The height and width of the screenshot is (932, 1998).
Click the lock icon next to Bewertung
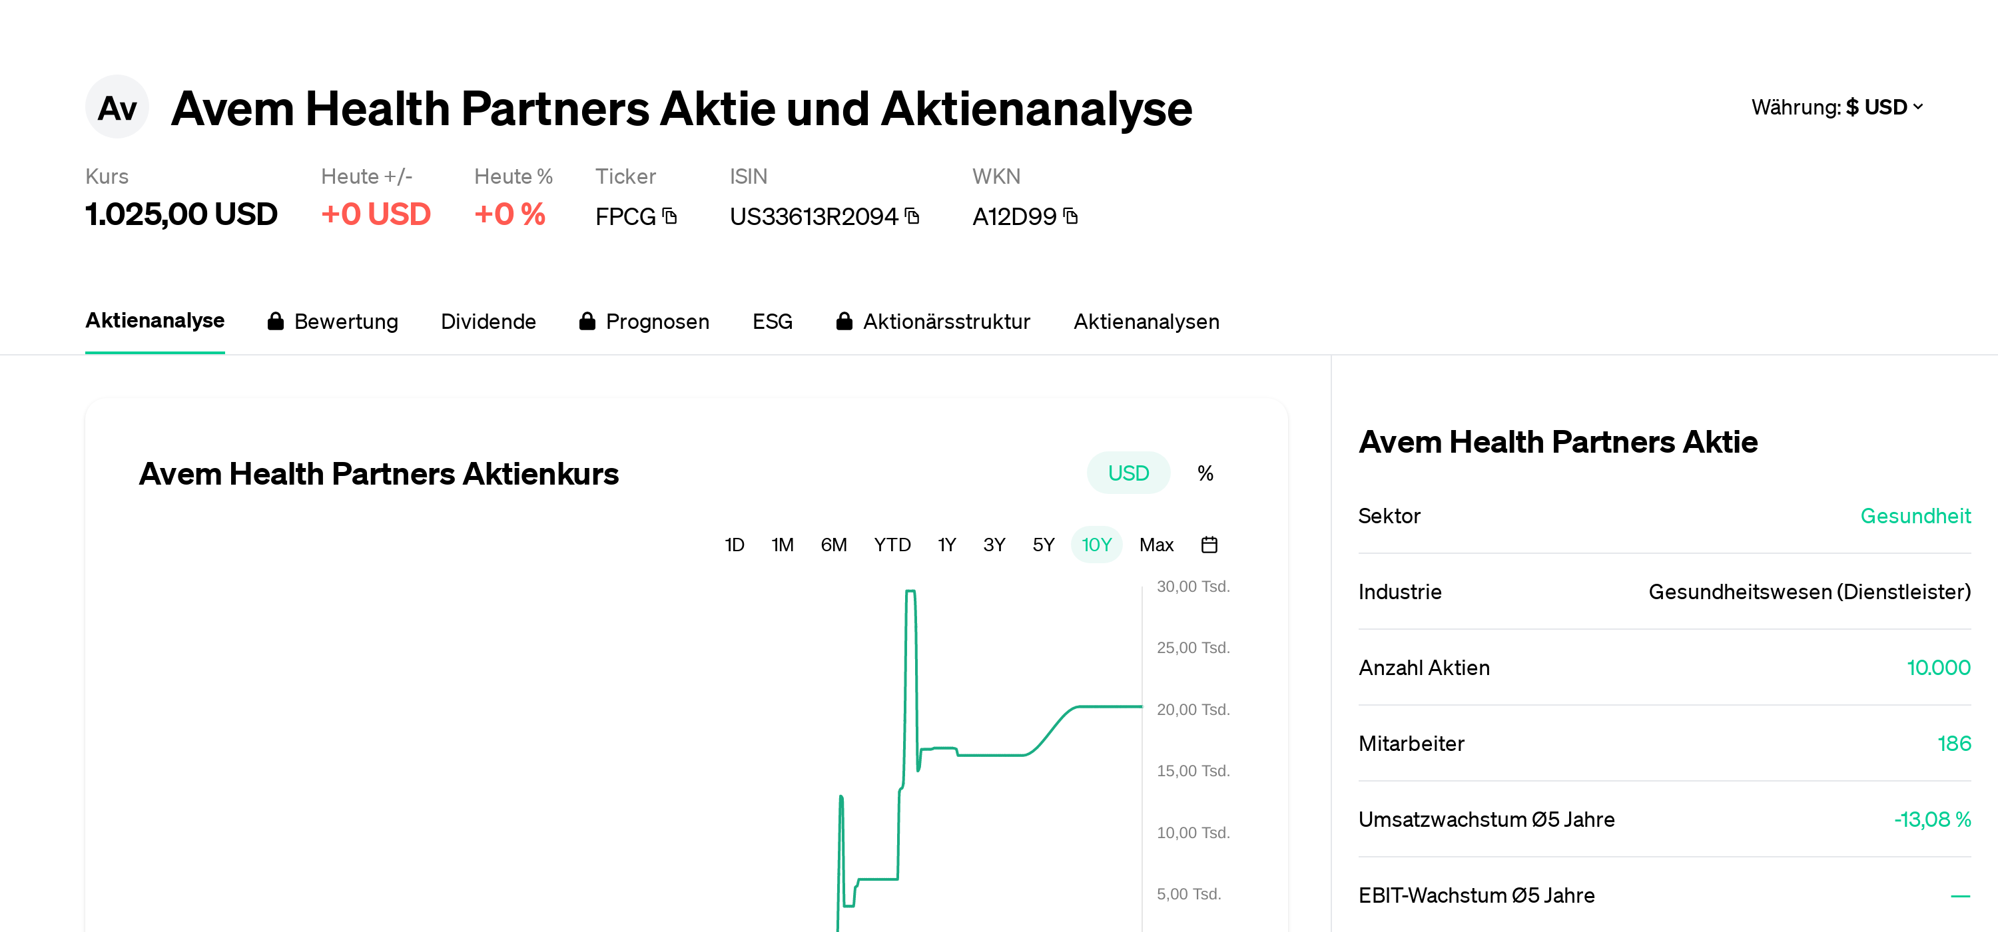click(275, 321)
